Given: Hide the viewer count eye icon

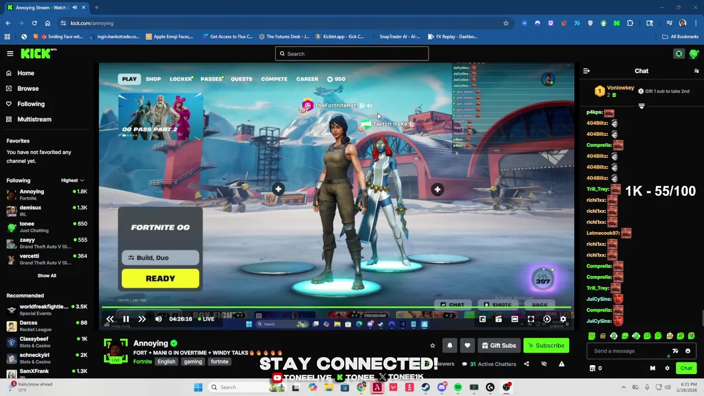Looking at the screenshot, I should pos(544,364).
